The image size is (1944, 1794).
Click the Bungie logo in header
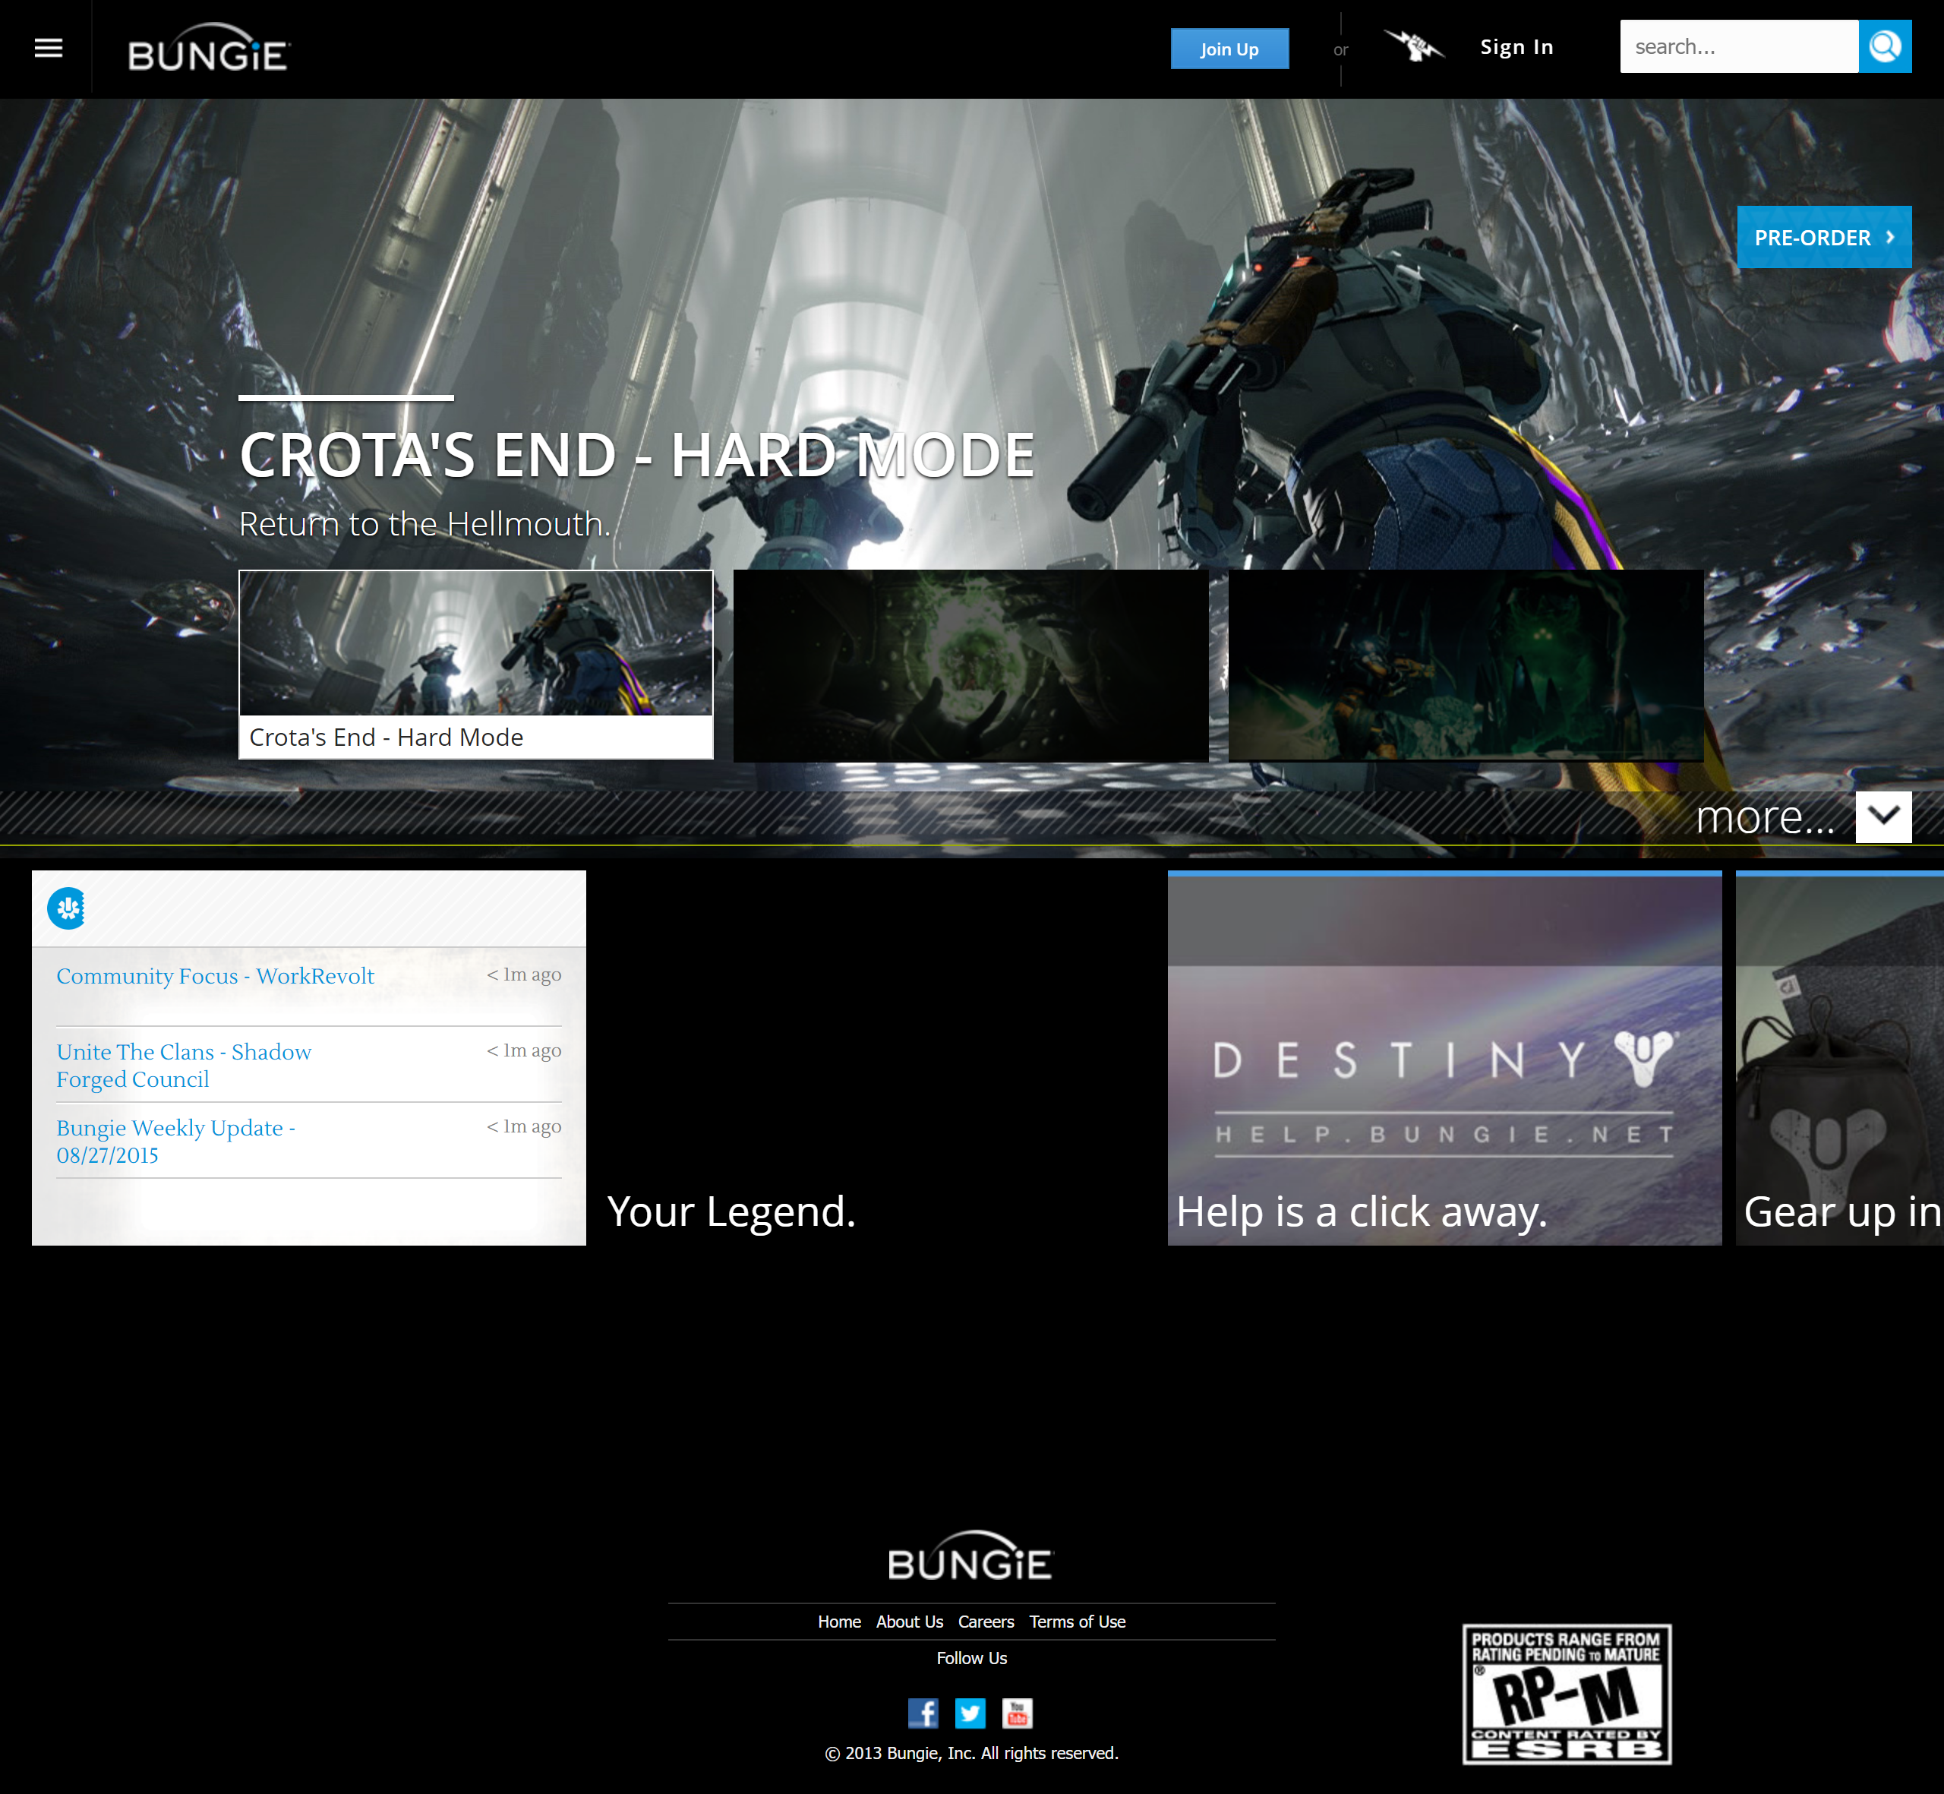209,49
